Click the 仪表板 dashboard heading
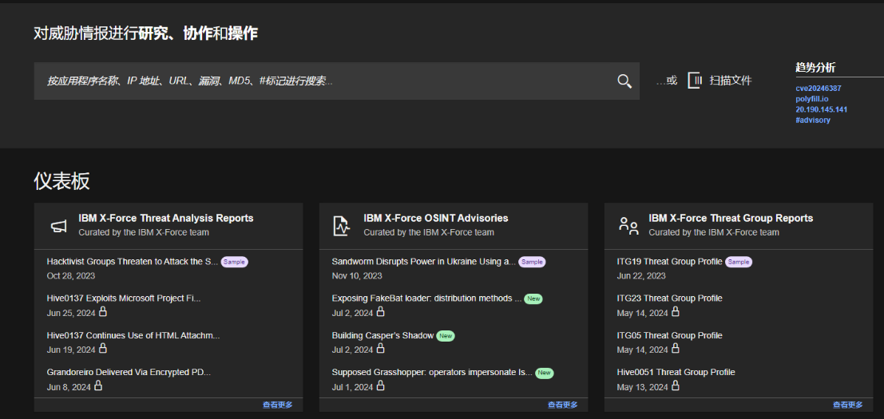Screen dimensions: 884x419 (x=62, y=181)
